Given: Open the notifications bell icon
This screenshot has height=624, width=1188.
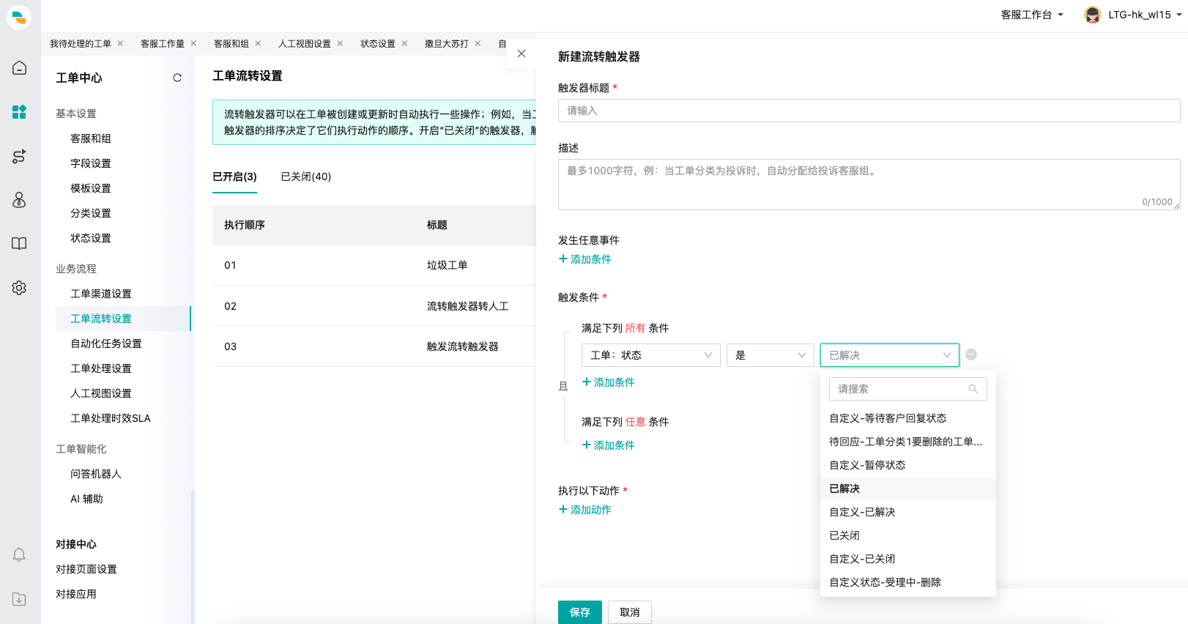Looking at the screenshot, I should (20, 554).
